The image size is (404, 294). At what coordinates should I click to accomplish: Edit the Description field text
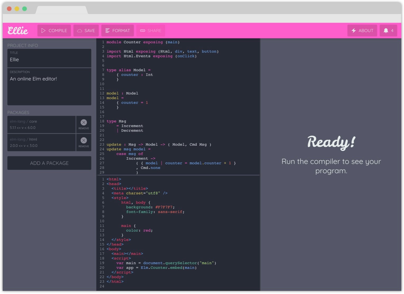tap(49, 87)
